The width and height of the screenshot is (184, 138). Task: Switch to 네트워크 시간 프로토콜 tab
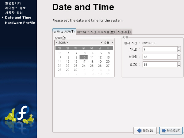click(96, 32)
